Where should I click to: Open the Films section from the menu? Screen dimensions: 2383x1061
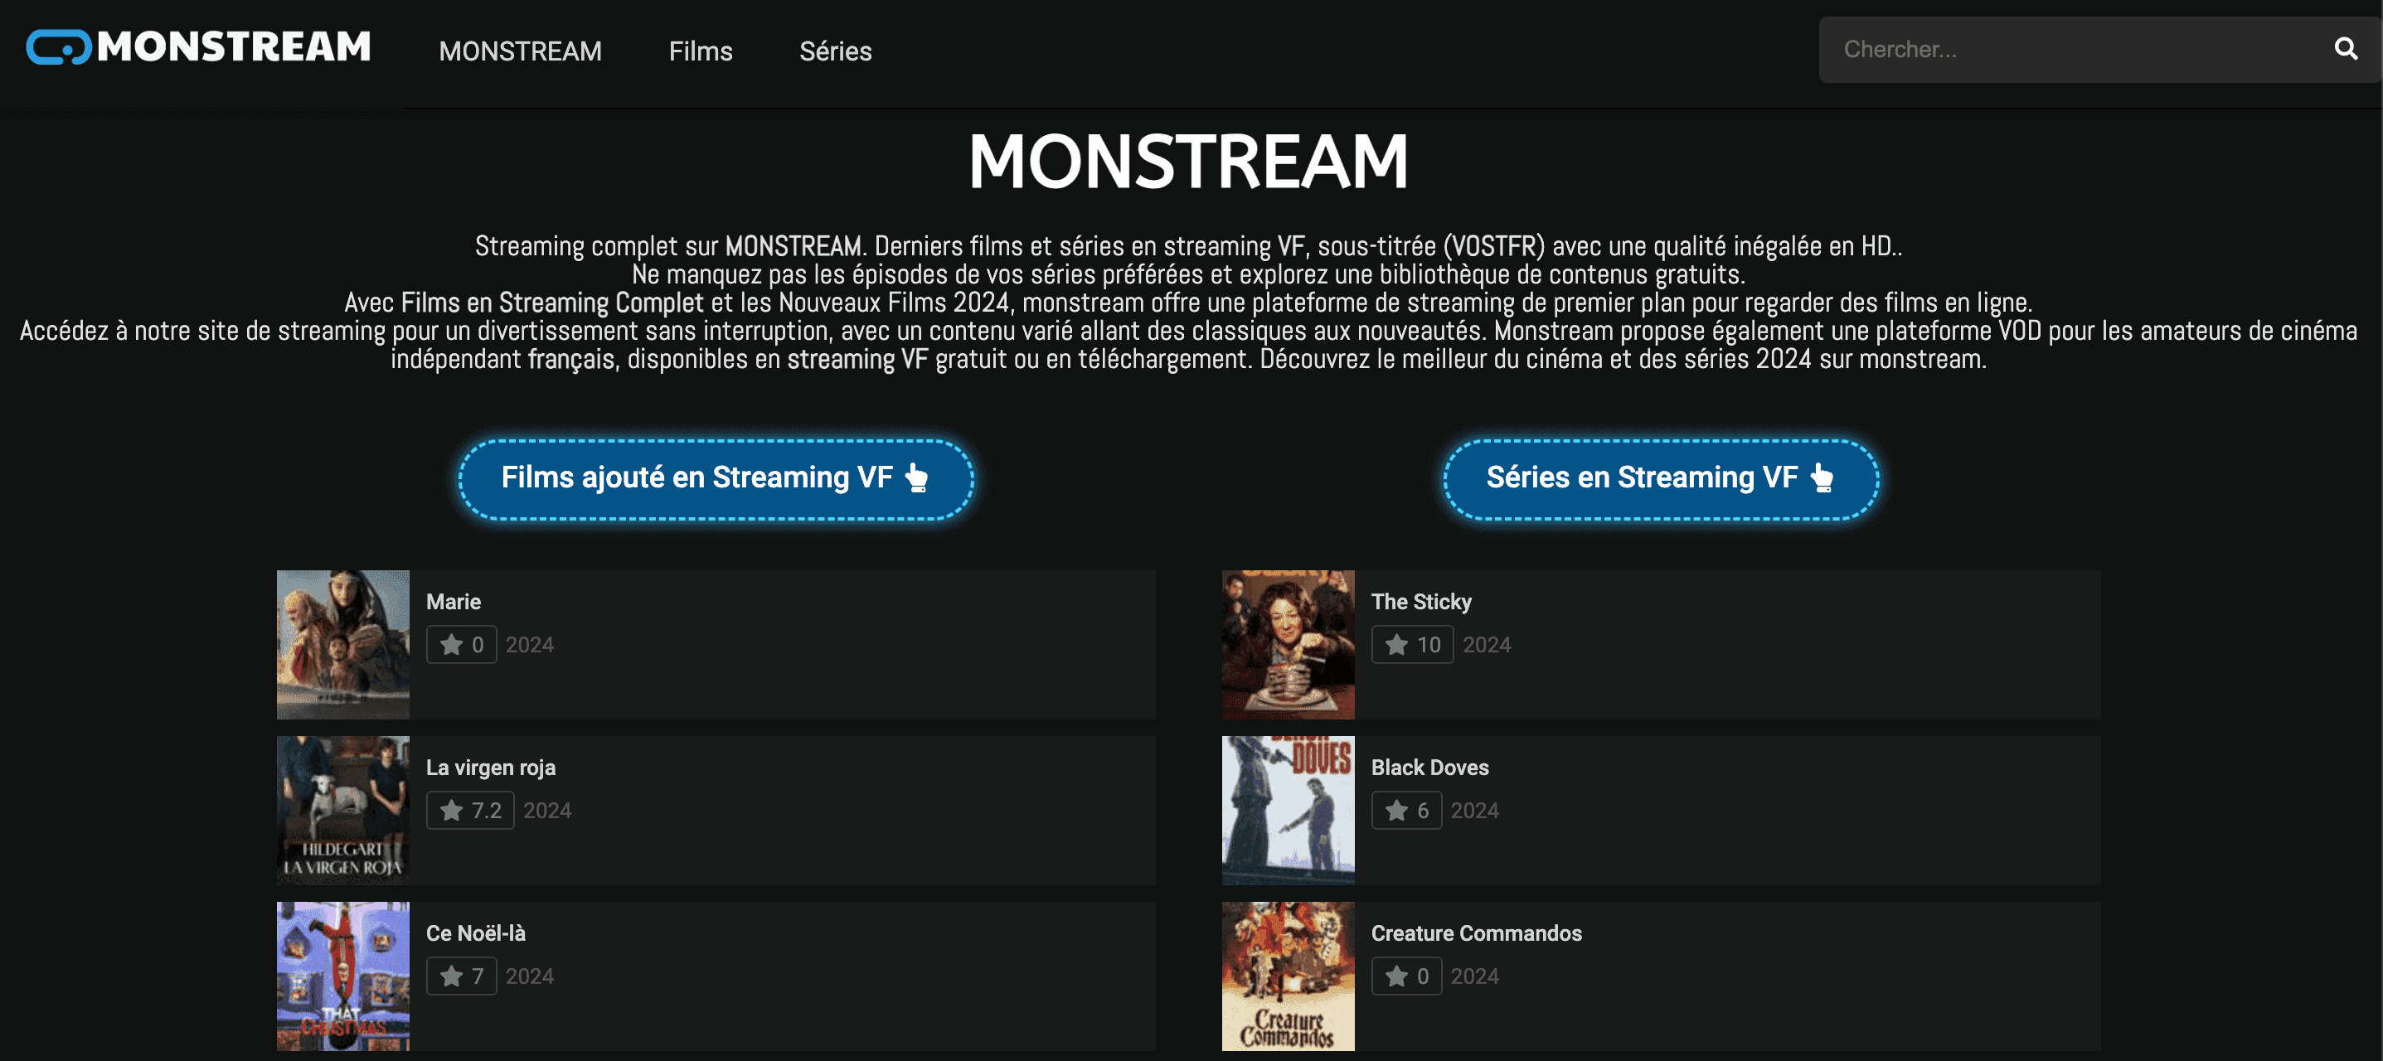click(x=701, y=51)
